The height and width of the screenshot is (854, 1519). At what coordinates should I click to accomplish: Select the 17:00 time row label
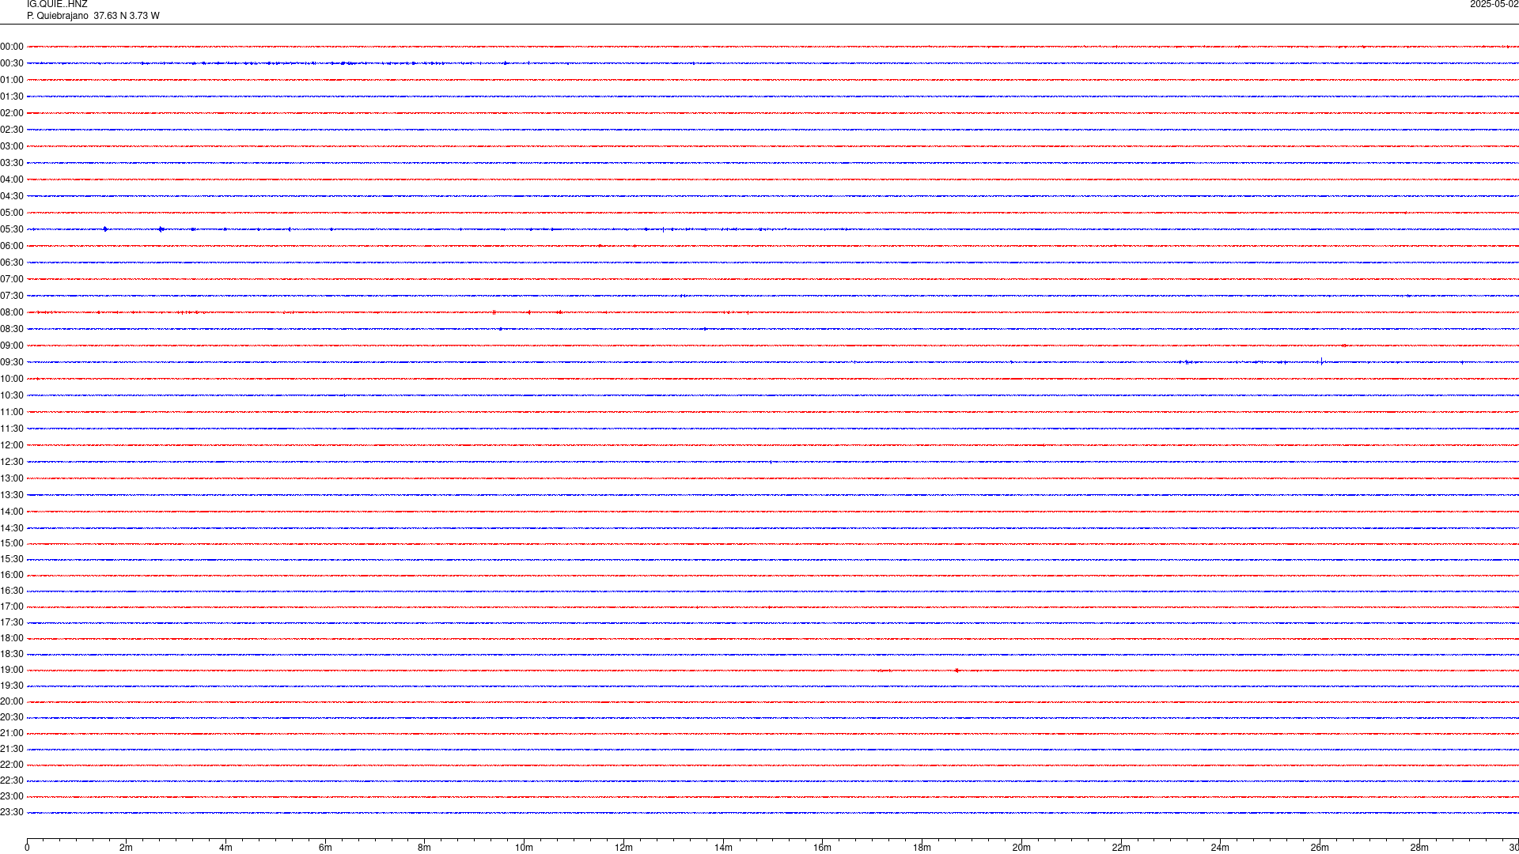[x=12, y=606]
